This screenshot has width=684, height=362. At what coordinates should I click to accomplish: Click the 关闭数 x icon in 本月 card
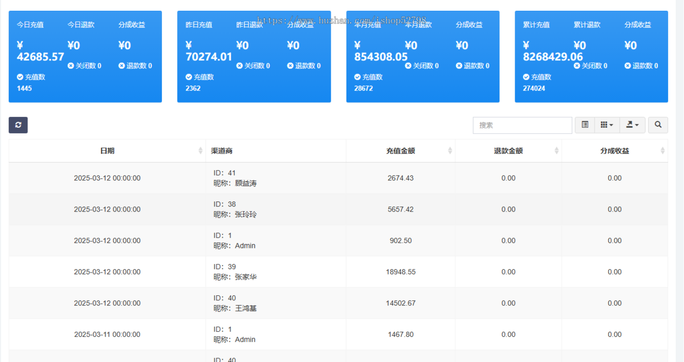coord(408,66)
